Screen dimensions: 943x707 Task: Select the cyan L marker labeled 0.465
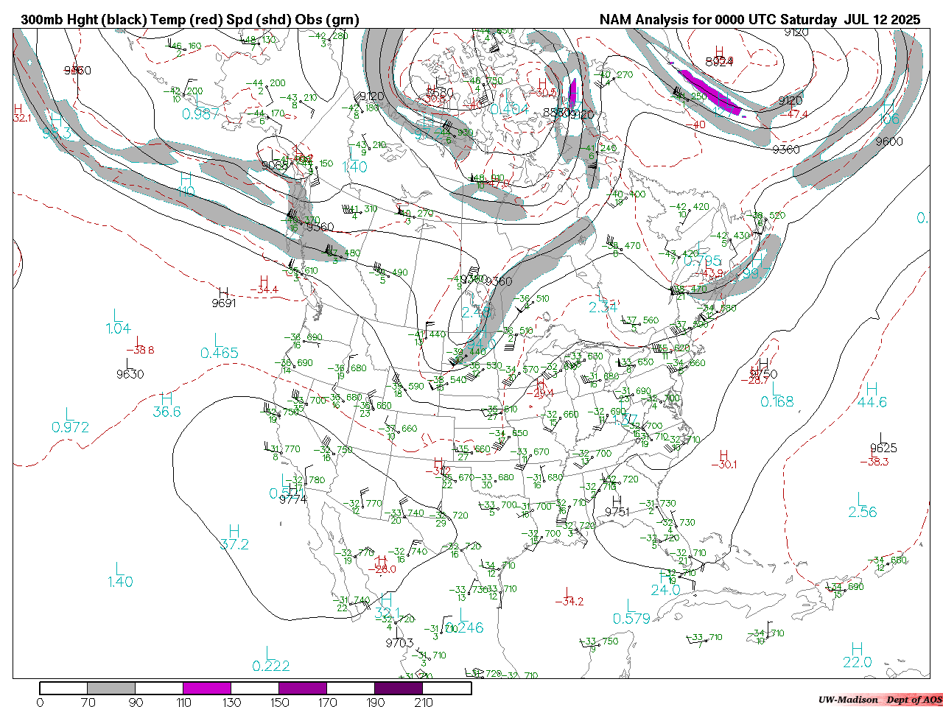(x=217, y=340)
